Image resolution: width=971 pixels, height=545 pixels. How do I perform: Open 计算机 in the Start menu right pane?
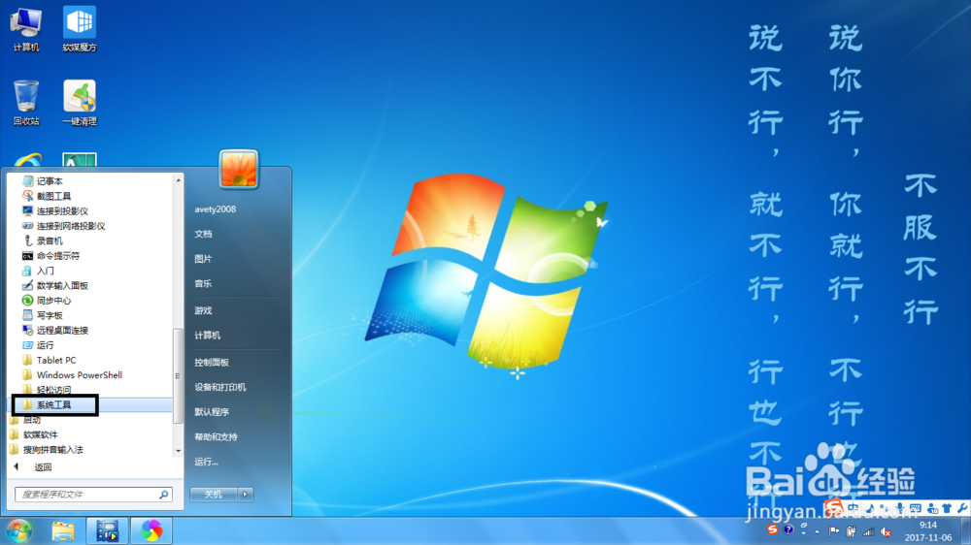coord(207,336)
